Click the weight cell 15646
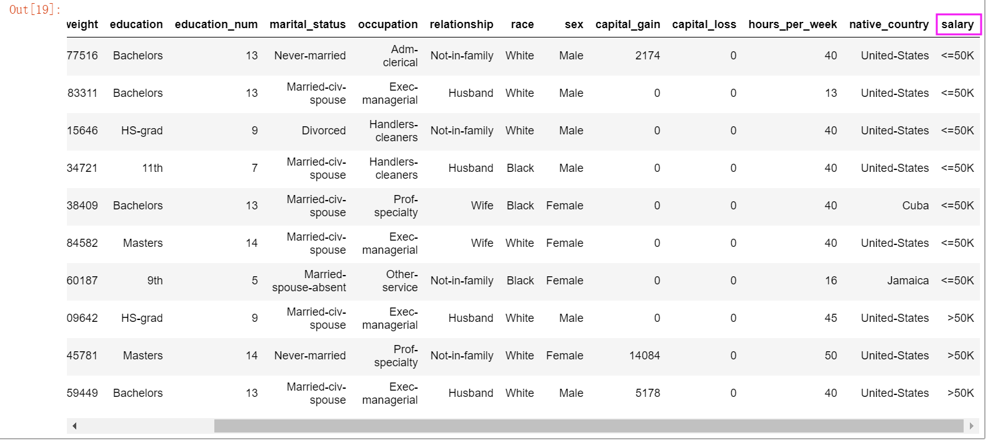Viewport: 998px width, 445px height. pos(82,131)
